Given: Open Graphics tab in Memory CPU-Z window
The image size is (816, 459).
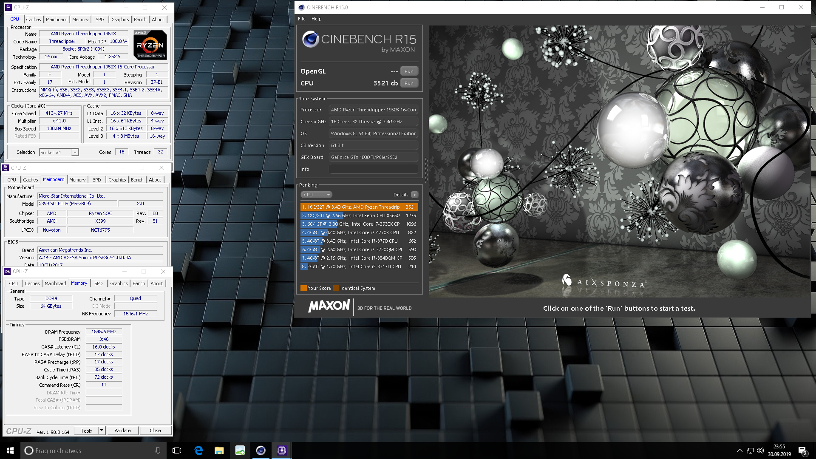Looking at the screenshot, I should [119, 283].
